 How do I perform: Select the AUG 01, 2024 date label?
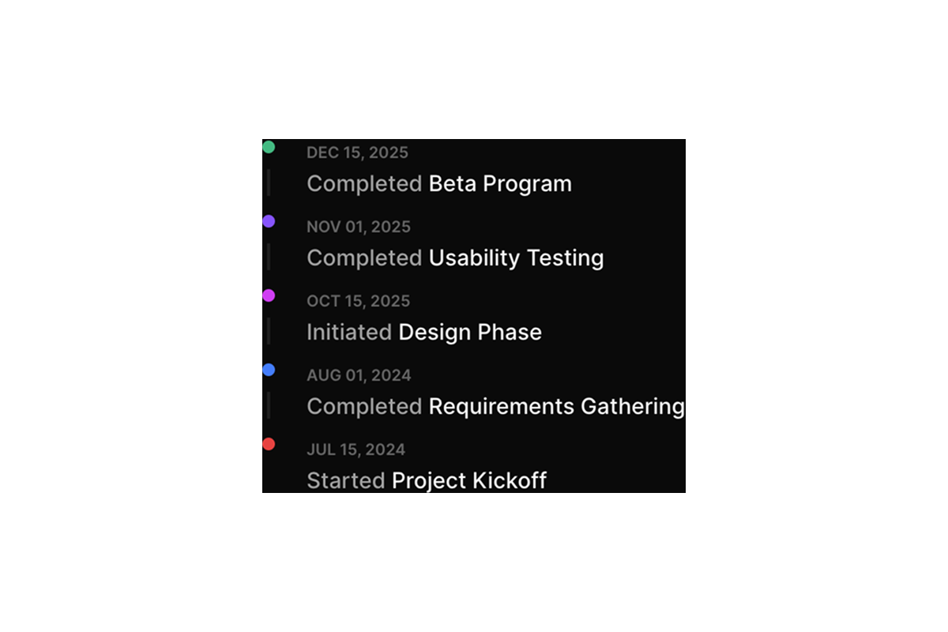coord(359,375)
